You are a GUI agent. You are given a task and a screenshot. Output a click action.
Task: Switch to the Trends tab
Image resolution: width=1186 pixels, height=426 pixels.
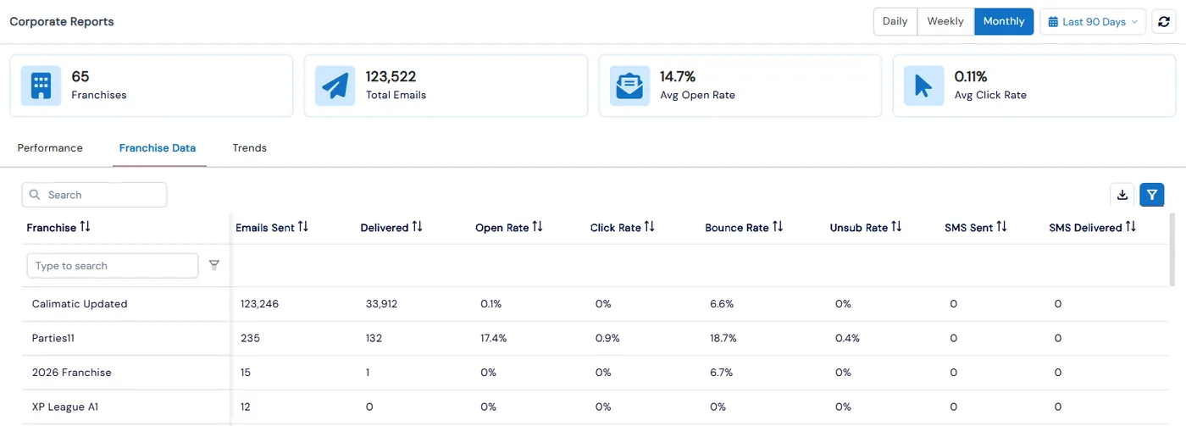(x=250, y=148)
